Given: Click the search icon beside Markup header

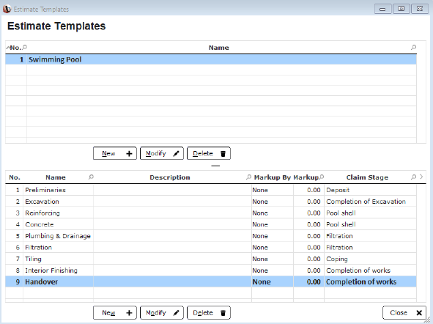Looking at the screenshot, I should (x=322, y=177).
